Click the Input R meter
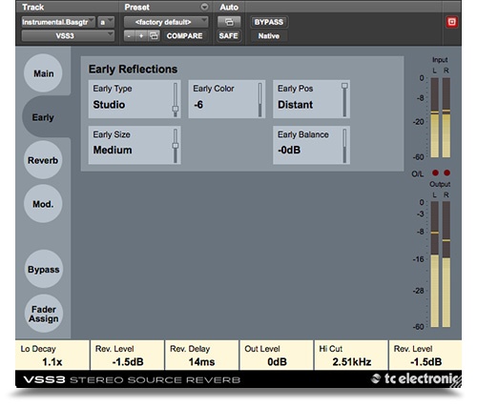The width and height of the screenshot is (477, 407). (446, 117)
